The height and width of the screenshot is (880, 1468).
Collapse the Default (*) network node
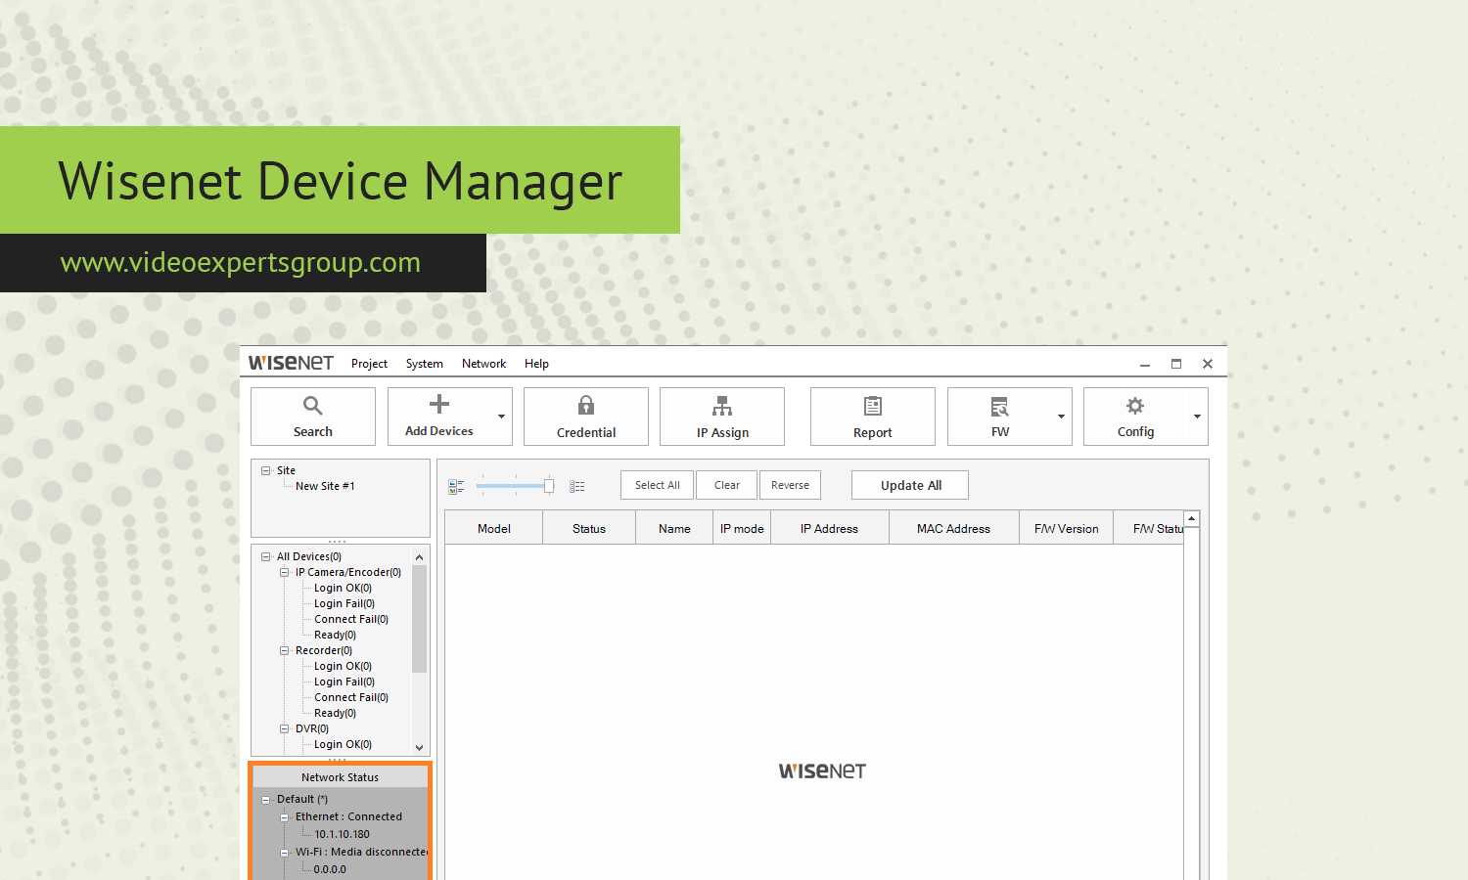click(x=265, y=799)
